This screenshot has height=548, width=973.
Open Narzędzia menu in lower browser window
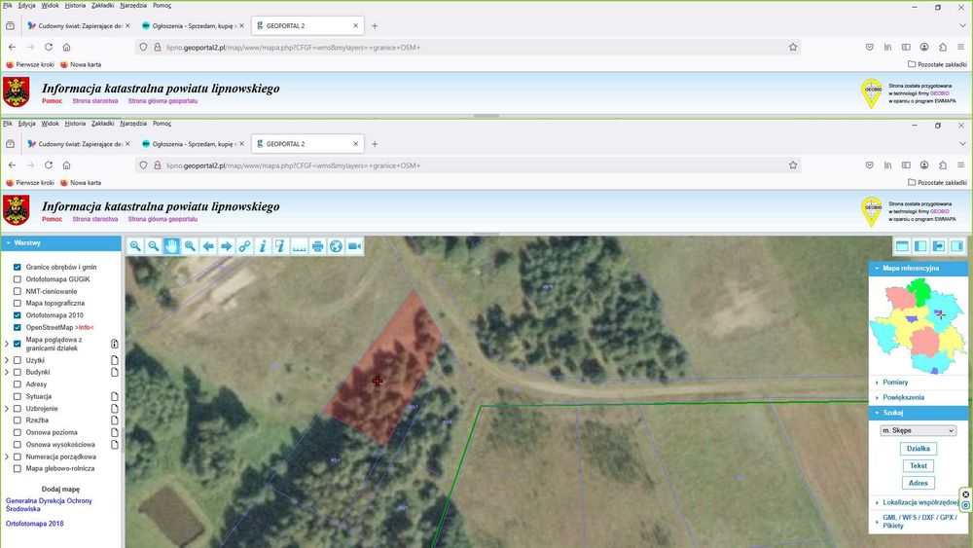(x=133, y=124)
